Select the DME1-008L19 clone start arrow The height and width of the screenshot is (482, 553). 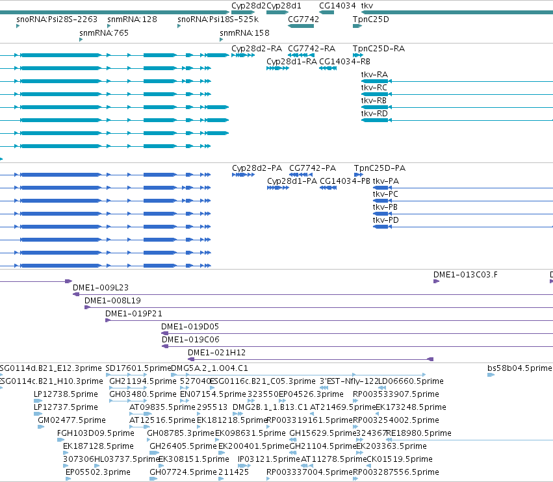coord(88,307)
